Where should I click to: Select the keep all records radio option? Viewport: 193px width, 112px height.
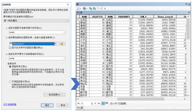10,67
